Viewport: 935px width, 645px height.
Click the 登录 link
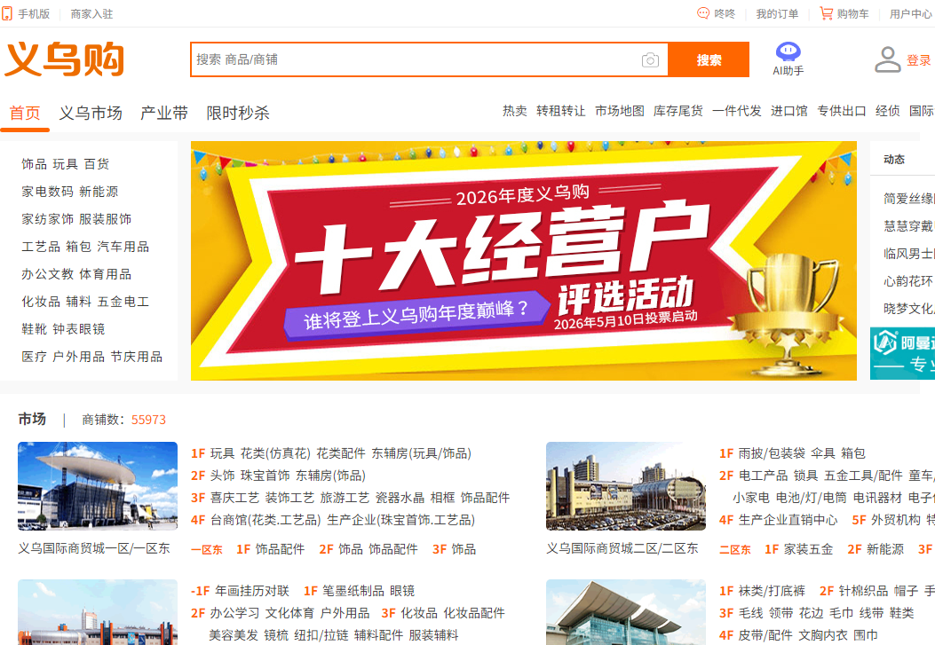918,60
